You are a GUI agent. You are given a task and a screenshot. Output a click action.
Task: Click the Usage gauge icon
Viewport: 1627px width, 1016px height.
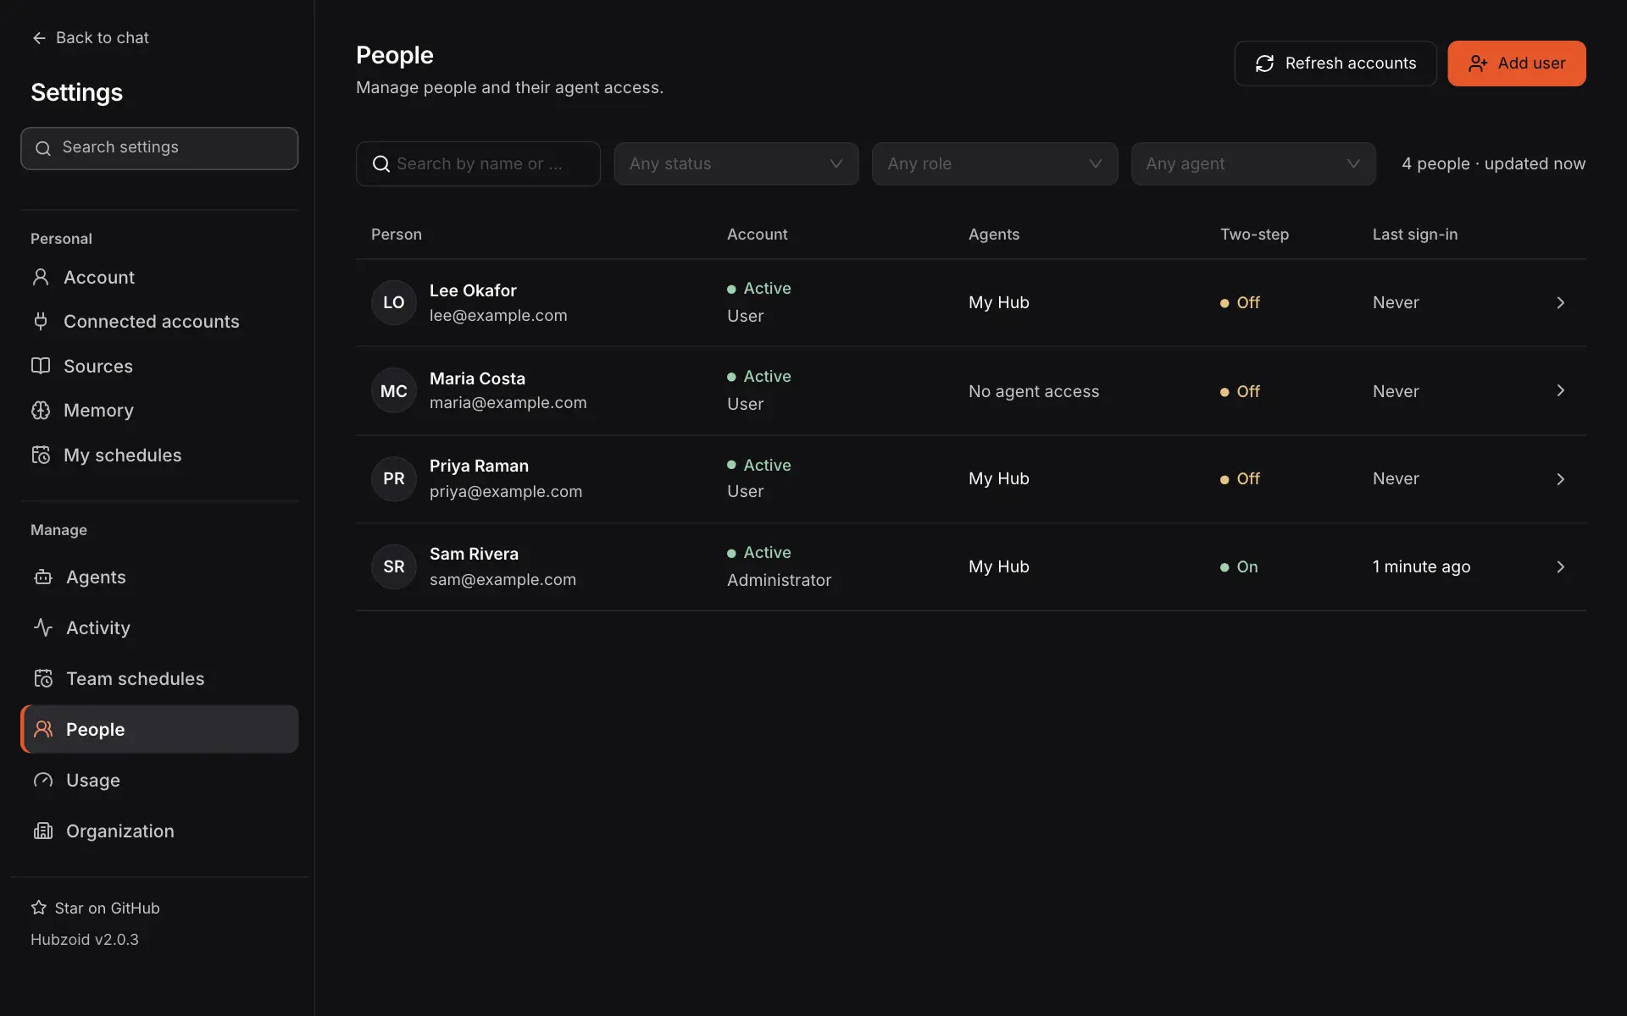point(43,781)
